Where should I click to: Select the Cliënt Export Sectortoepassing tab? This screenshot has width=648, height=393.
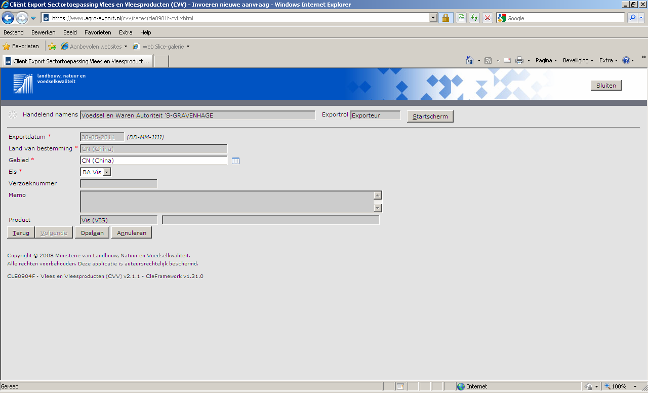pyautogui.click(x=77, y=61)
